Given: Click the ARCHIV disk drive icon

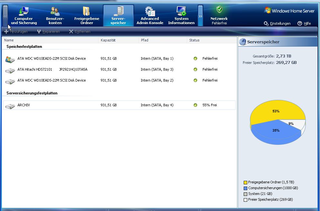Looking at the screenshot, I should click(10, 106).
